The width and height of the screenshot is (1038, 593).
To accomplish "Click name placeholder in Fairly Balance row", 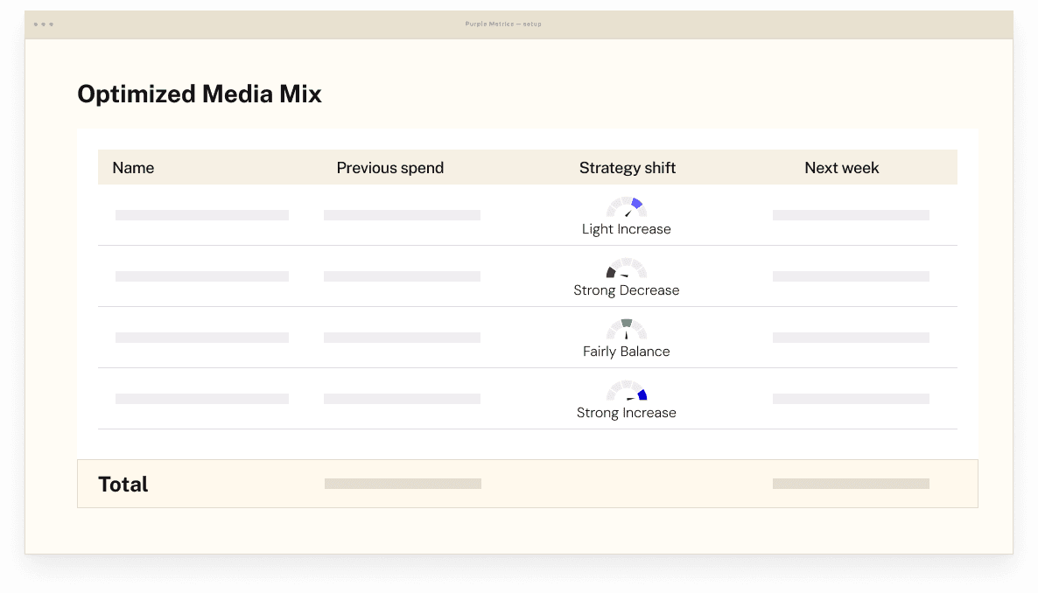I will pyautogui.click(x=202, y=338).
